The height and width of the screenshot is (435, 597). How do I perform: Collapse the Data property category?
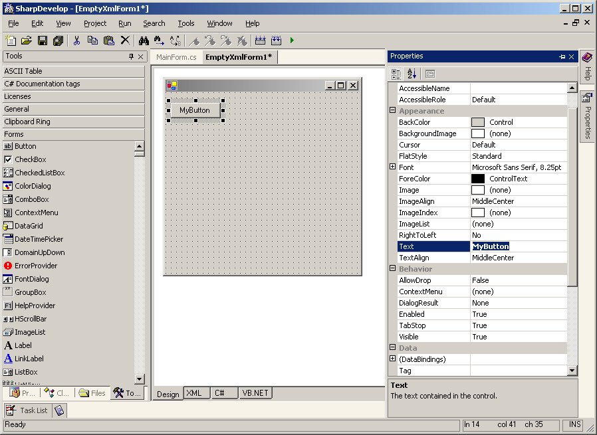click(x=392, y=347)
